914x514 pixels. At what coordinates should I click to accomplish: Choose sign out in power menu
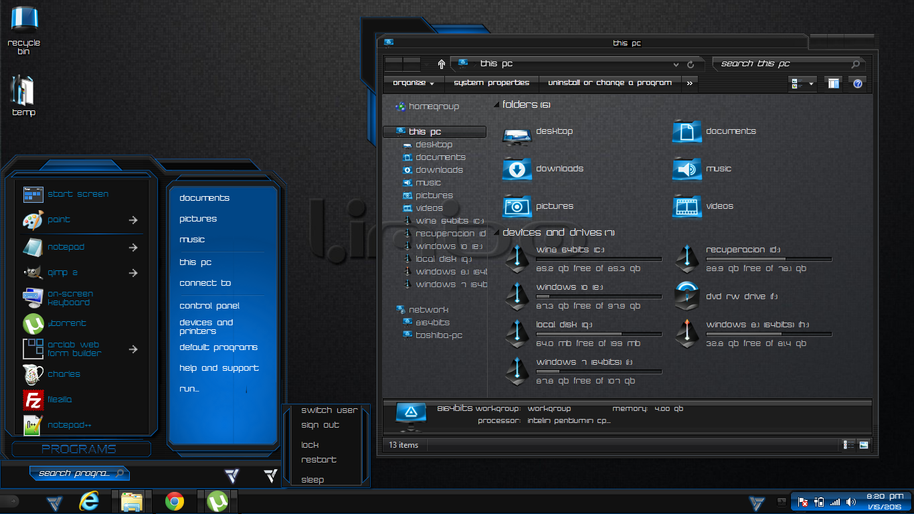click(320, 426)
